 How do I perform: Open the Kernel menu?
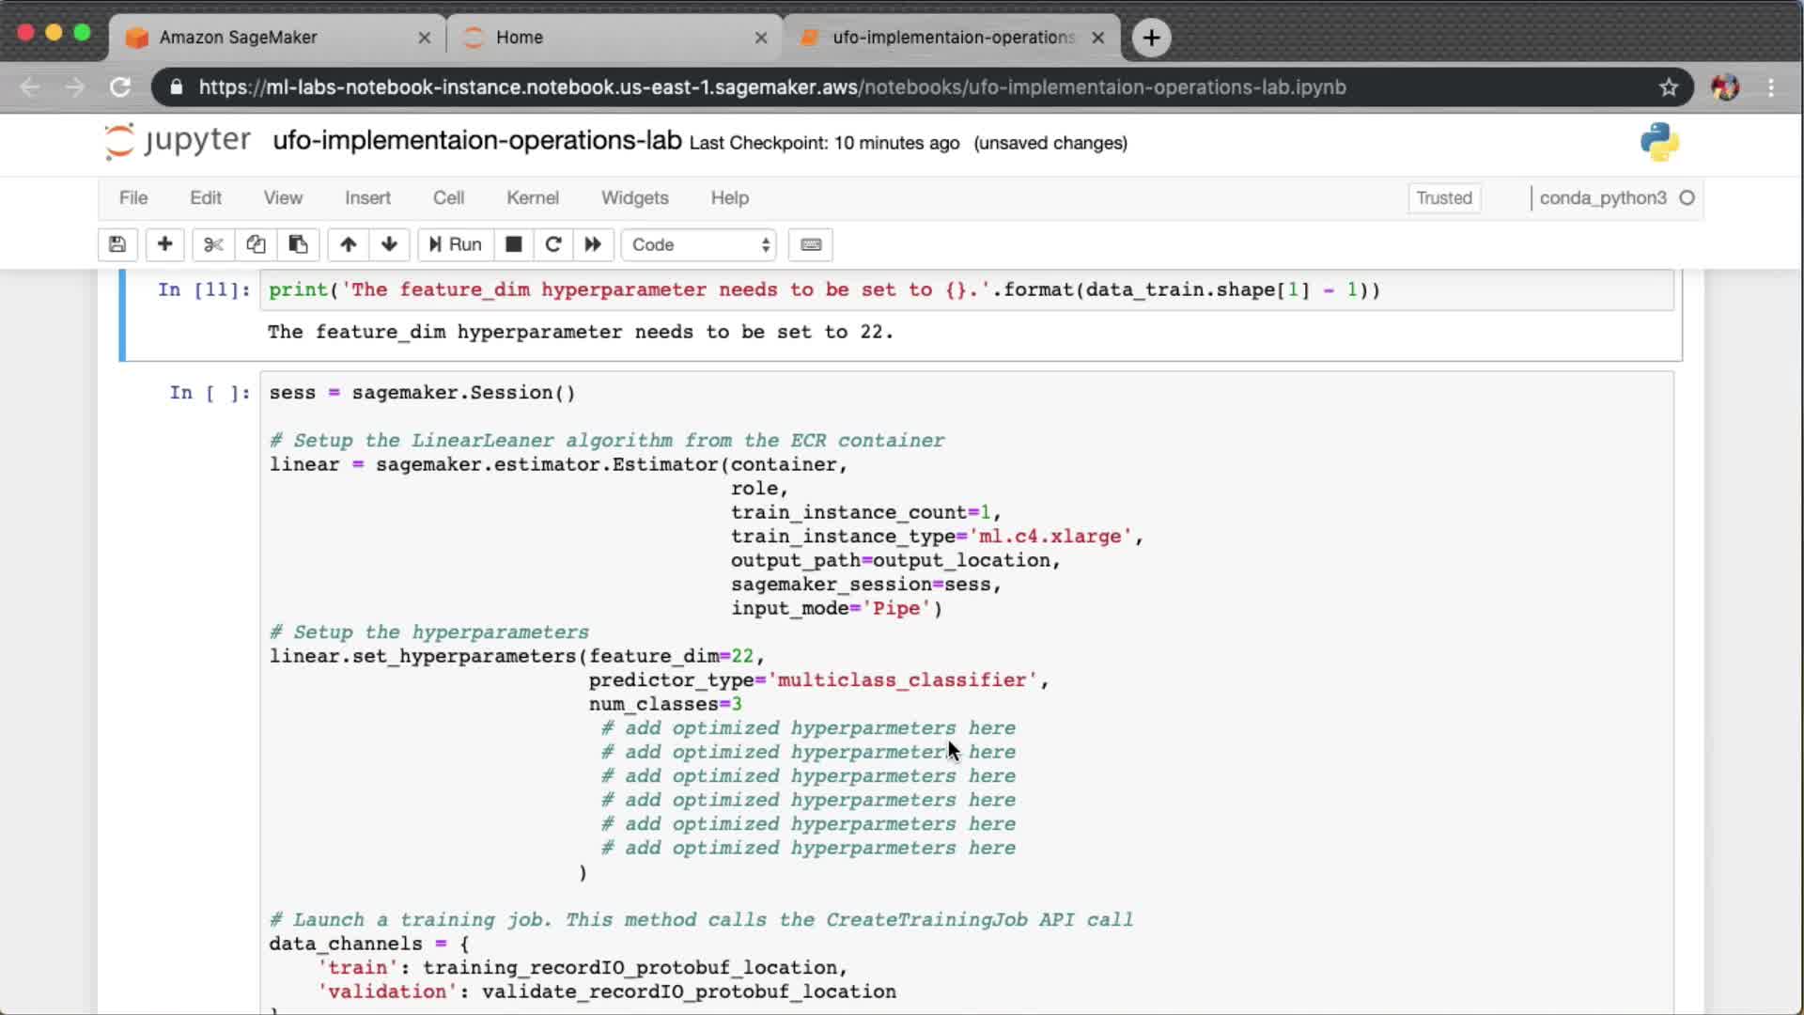(x=532, y=197)
